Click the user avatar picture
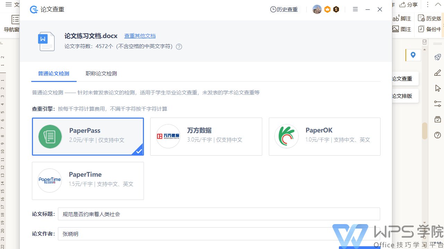The height and width of the screenshot is (249, 444). [x=317, y=9]
